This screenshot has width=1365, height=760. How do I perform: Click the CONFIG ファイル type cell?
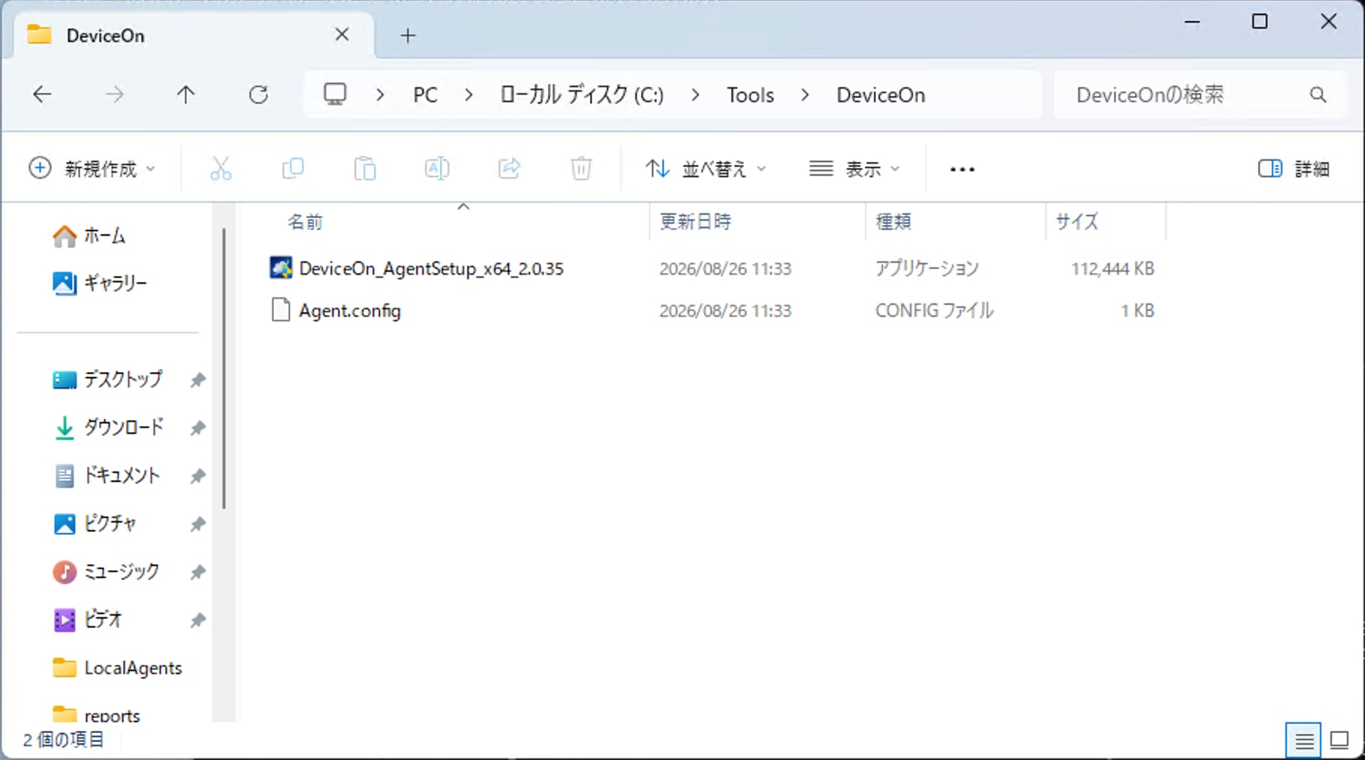(x=934, y=310)
